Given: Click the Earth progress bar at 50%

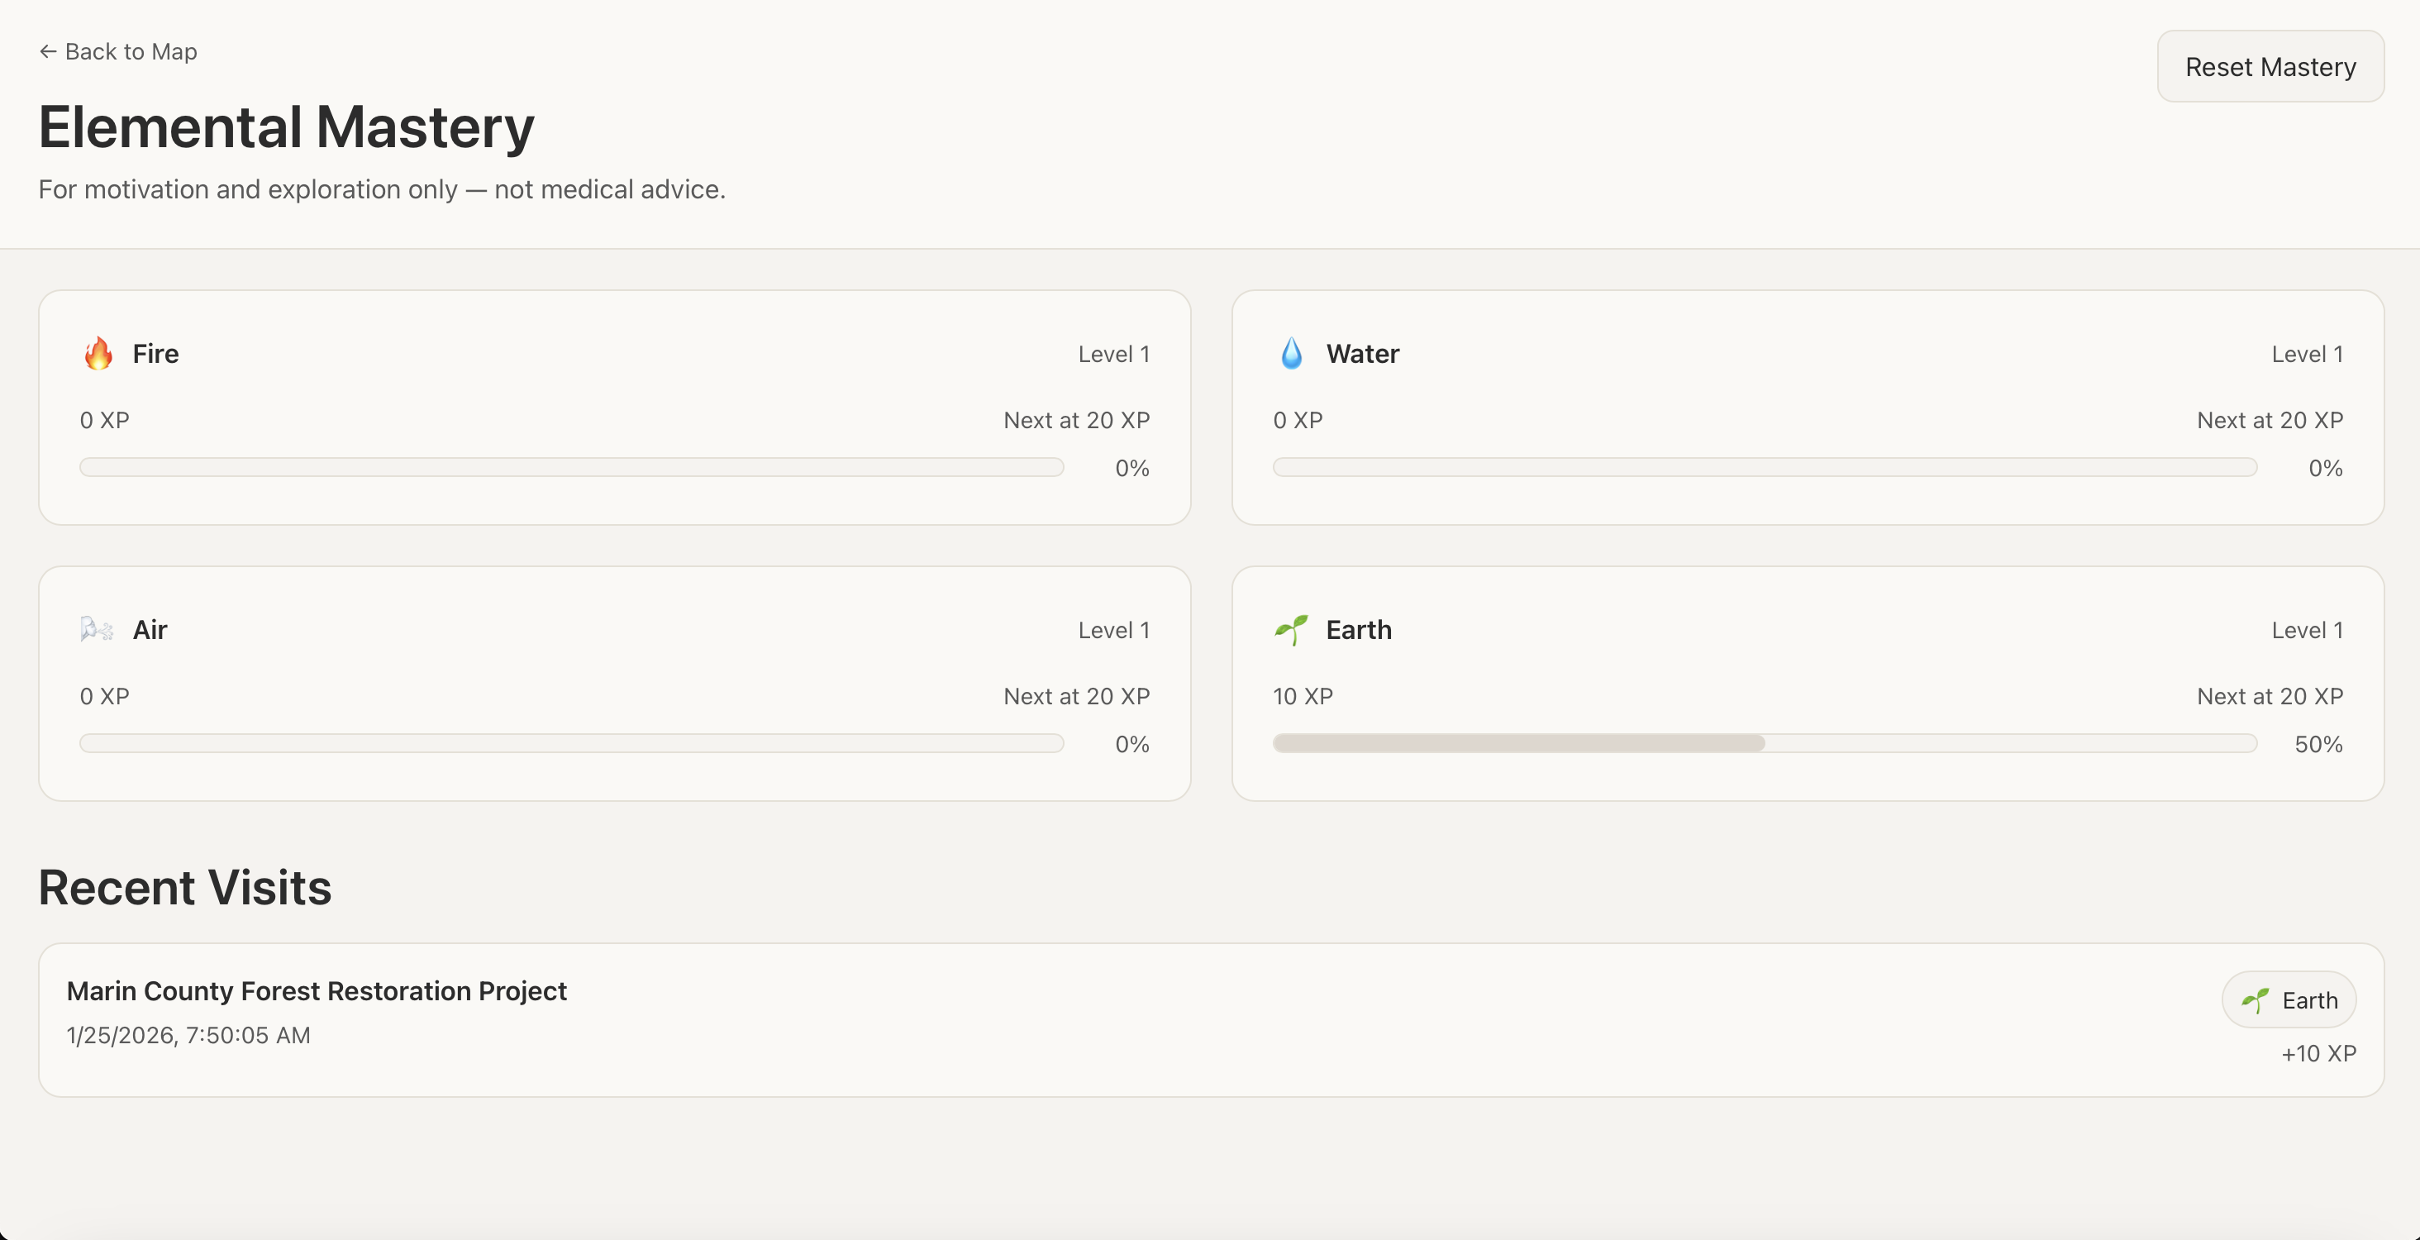Looking at the screenshot, I should click(1765, 743).
